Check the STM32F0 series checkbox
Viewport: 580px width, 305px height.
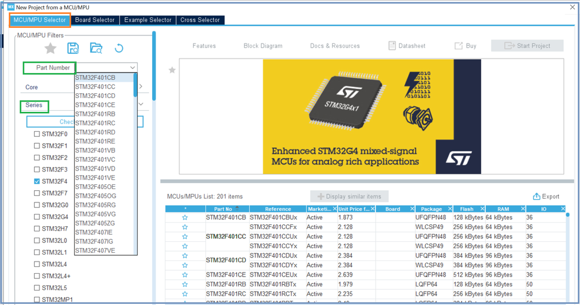click(x=37, y=134)
